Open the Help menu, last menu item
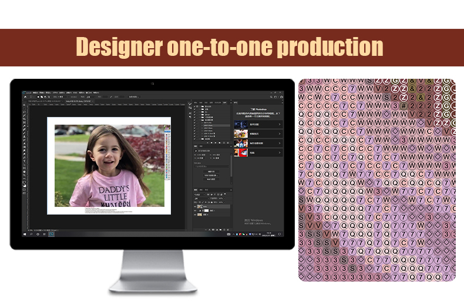464x301 pixels. (x=96, y=93)
